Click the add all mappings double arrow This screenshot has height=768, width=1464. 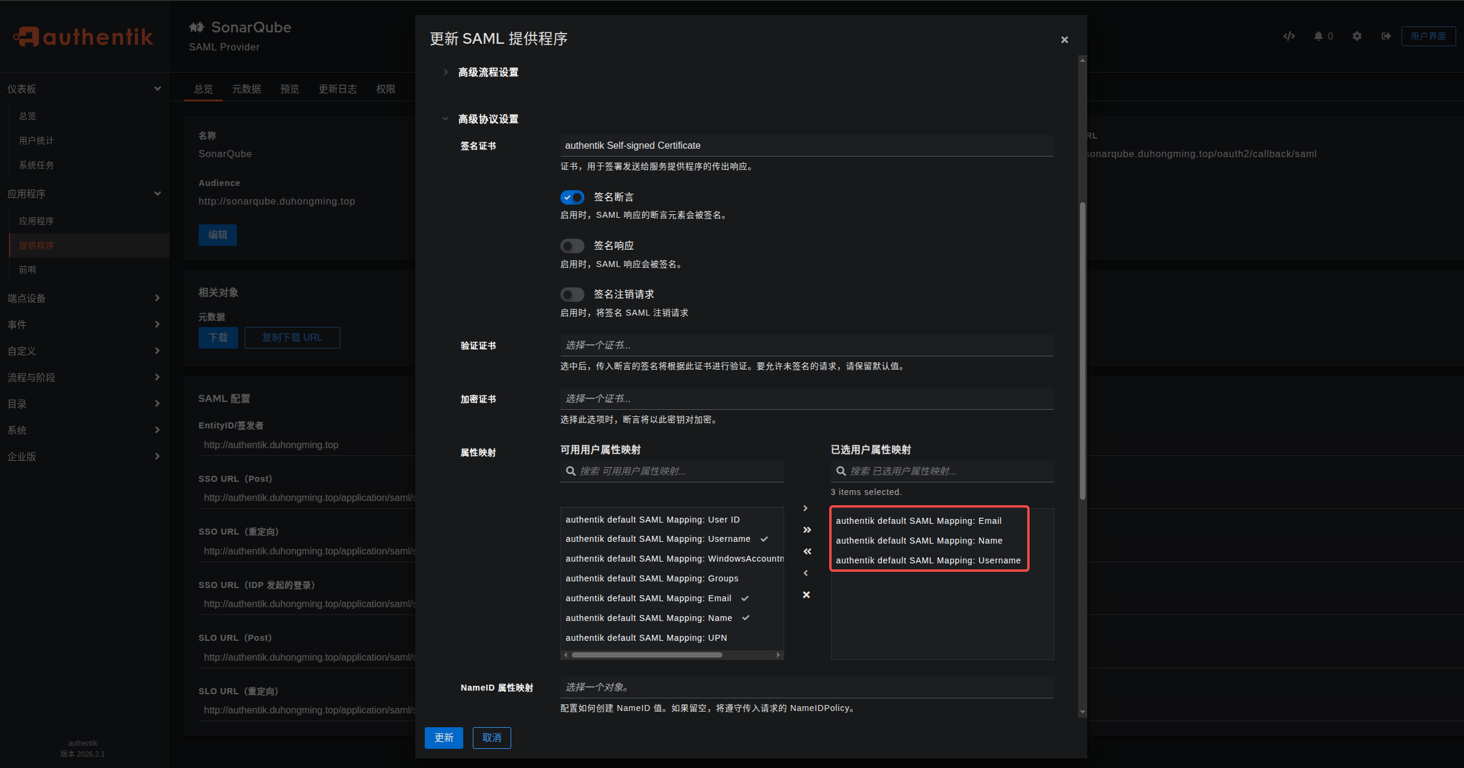point(807,530)
